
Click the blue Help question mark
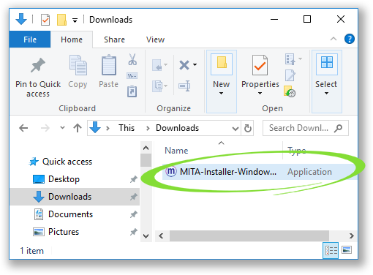pyautogui.click(x=350, y=39)
